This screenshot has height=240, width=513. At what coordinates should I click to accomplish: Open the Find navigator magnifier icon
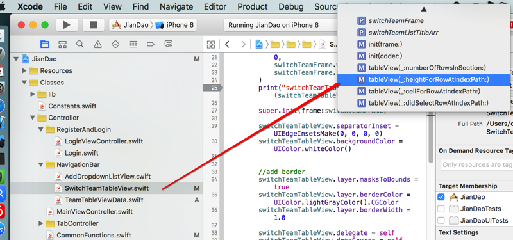[x=80, y=44]
